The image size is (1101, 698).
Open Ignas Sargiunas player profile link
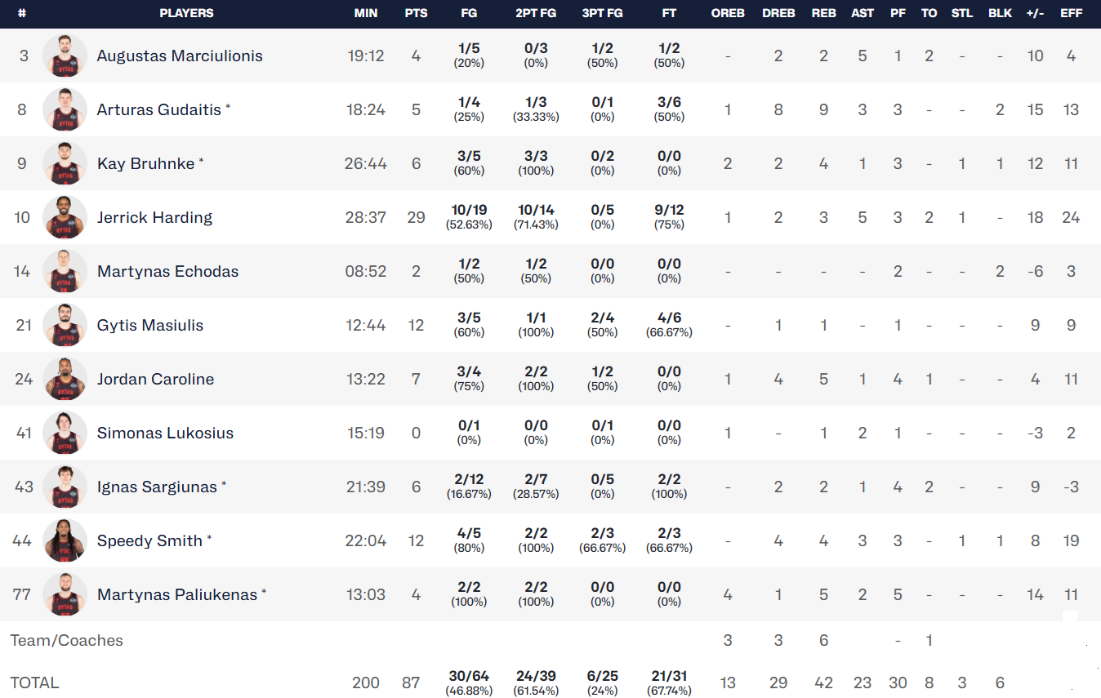pyautogui.click(x=157, y=487)
